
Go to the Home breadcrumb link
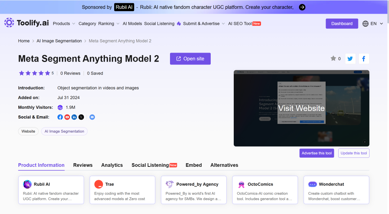pos(24,41)
